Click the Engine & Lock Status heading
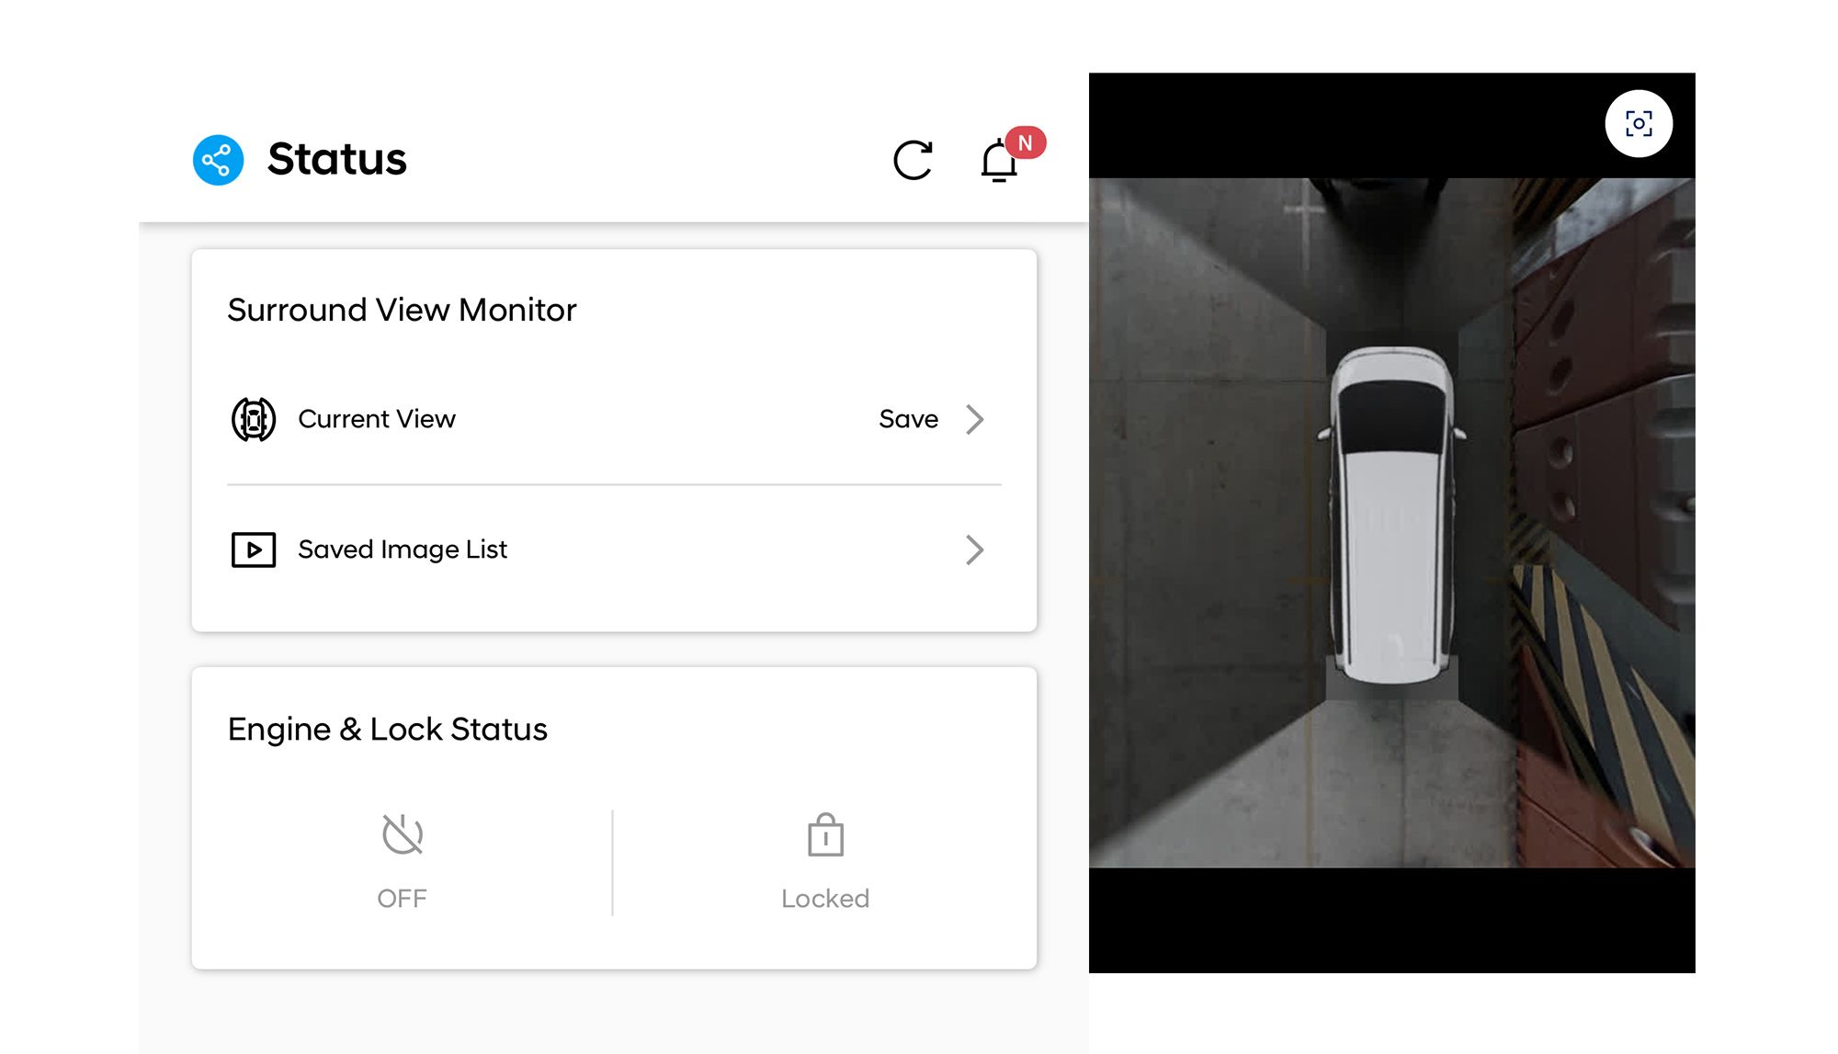The height and width of the screenshot is (1054, 1838). pyautogui.click(x=387, y=729)
